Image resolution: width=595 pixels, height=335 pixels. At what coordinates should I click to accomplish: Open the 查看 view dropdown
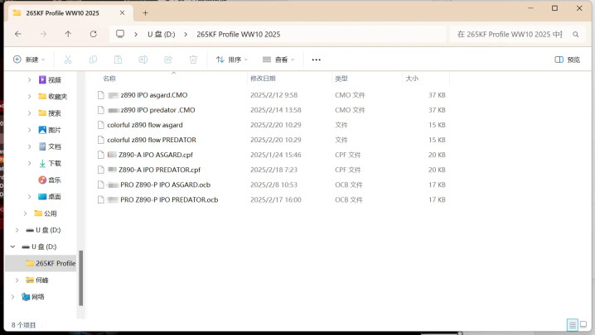(x=278, y=60)
